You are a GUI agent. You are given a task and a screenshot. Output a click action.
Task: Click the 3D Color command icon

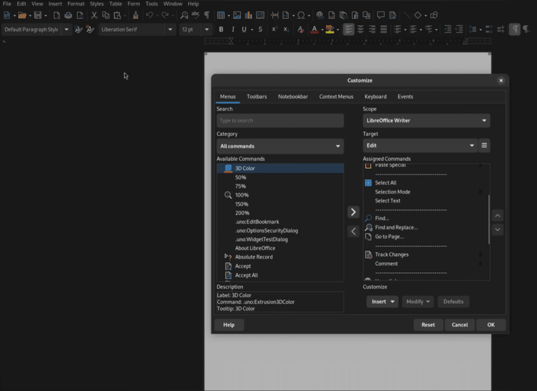pos(228,168)
